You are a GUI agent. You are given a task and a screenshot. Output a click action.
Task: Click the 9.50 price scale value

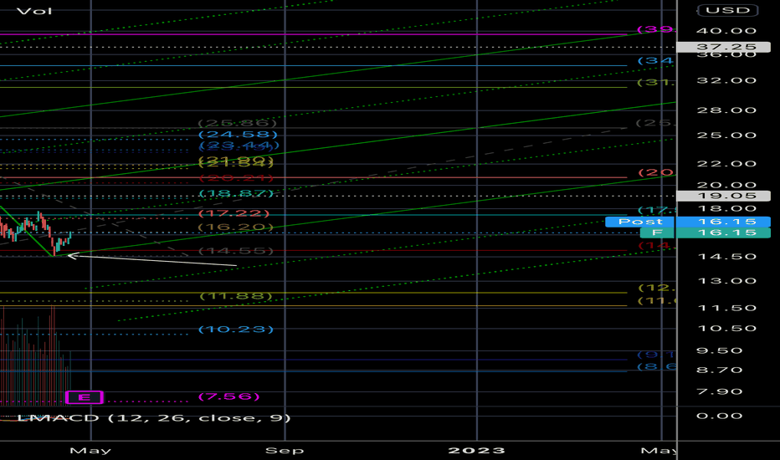(x=719, y=350)
